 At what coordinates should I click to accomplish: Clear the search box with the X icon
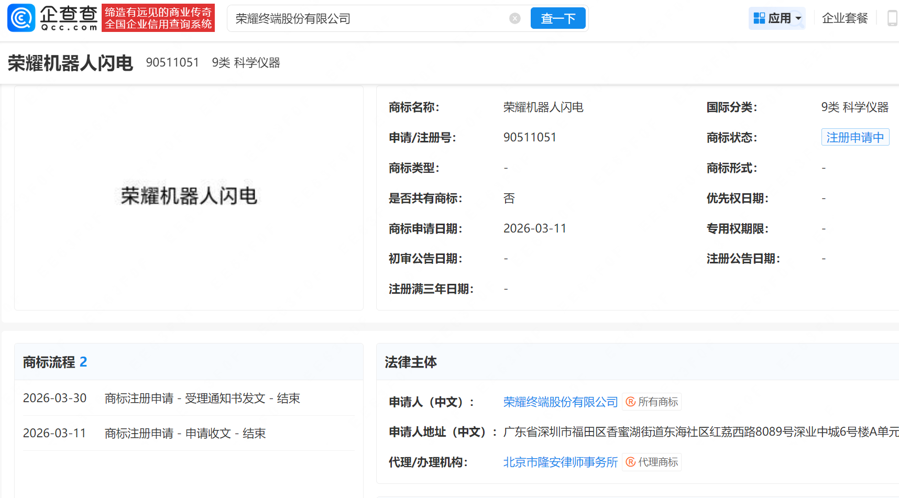point(514,19)
